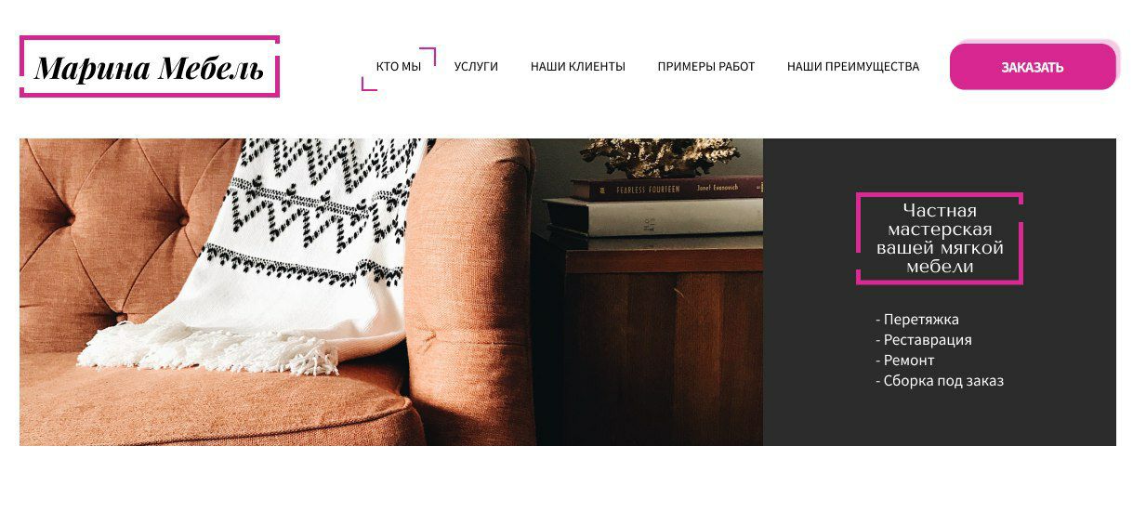Choose the Сборка под заказ item
Screen dimensions: 1146x512
coord(940,381)
